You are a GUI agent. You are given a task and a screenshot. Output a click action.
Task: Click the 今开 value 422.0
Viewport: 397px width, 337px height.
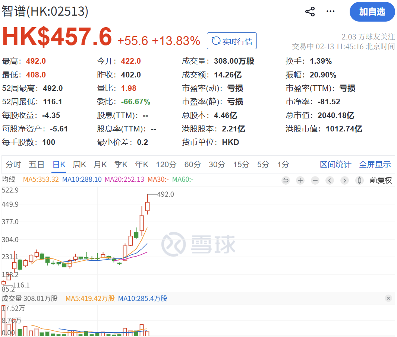coord(130,61)
